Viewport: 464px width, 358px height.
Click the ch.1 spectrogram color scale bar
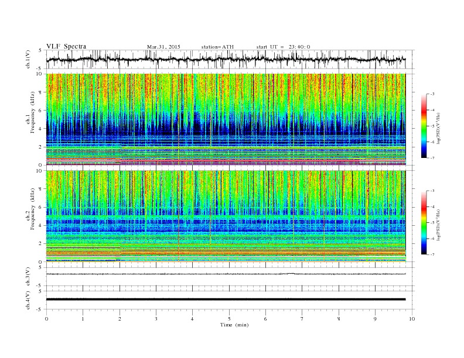pos(424,126)
